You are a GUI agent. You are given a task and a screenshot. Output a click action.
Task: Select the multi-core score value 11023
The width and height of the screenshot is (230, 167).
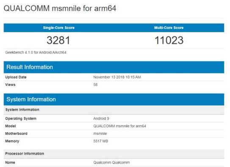(169, 40)
